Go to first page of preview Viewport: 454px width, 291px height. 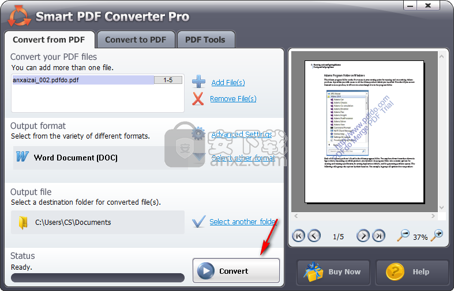(298, 236)
